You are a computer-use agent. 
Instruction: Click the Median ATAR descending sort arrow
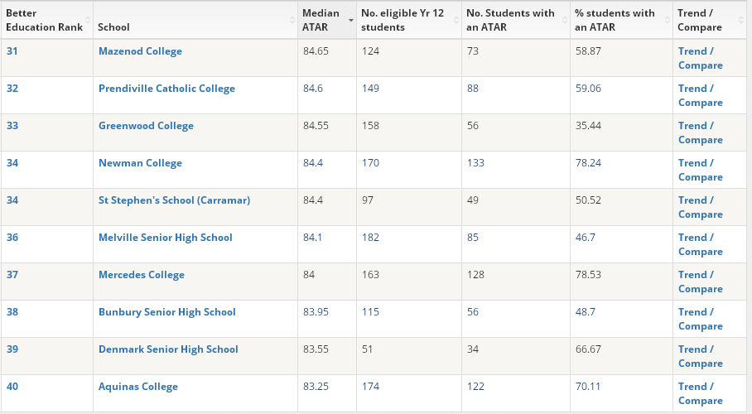tap(351, 20)
